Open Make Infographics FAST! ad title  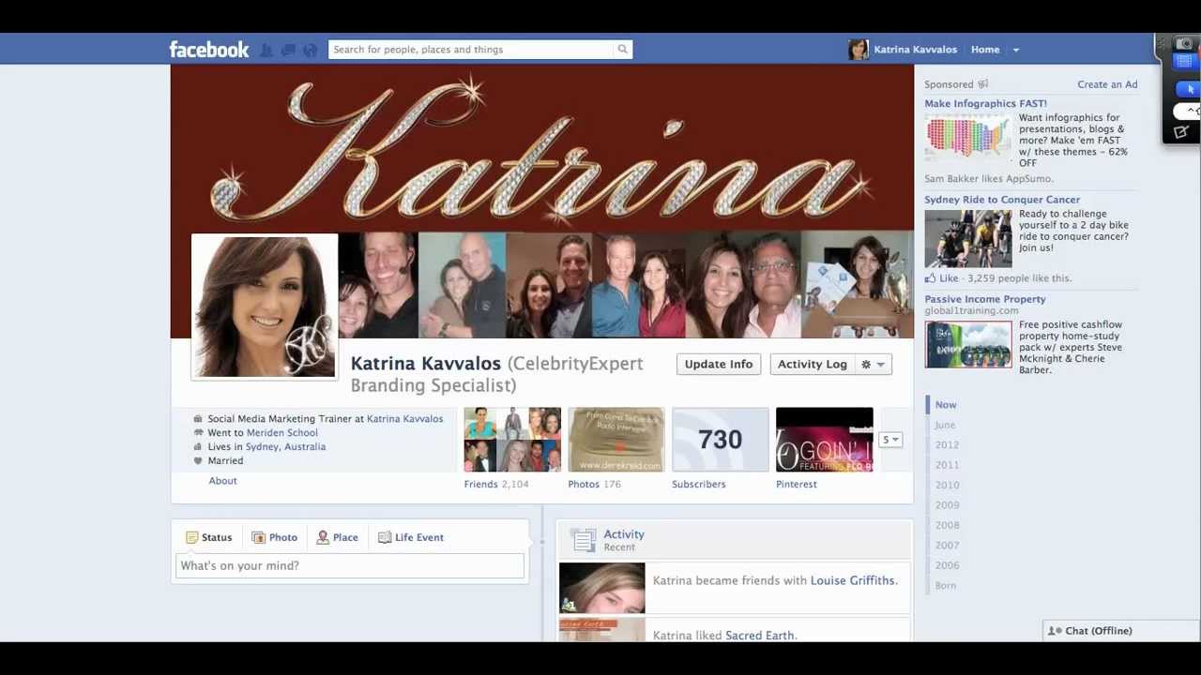(x=985, y=103)
